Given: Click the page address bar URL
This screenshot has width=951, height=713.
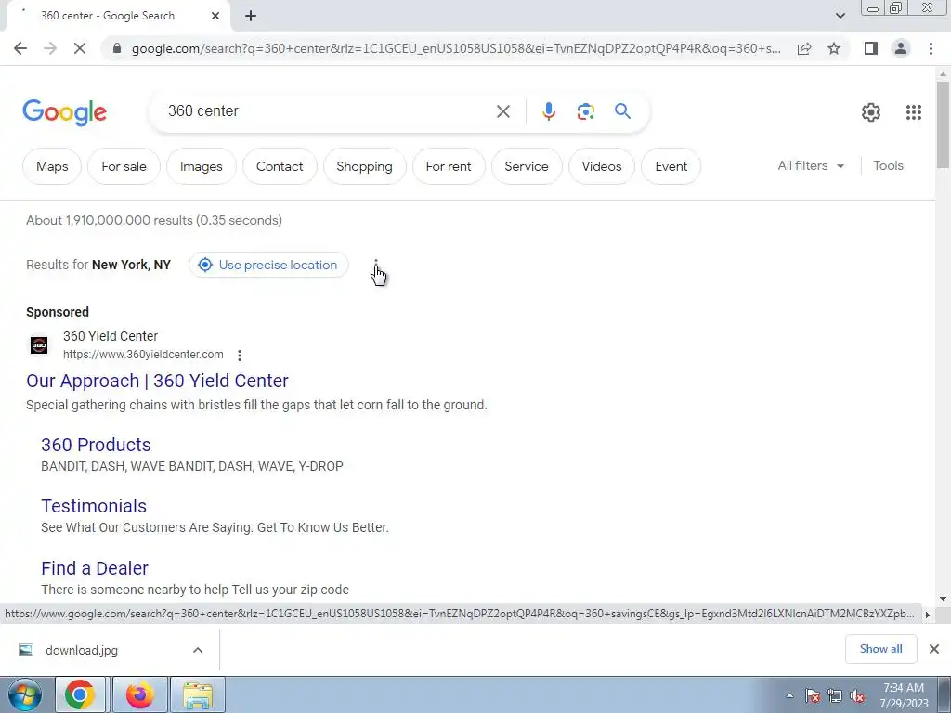Looking at the screenshot, I should point(456,48).
